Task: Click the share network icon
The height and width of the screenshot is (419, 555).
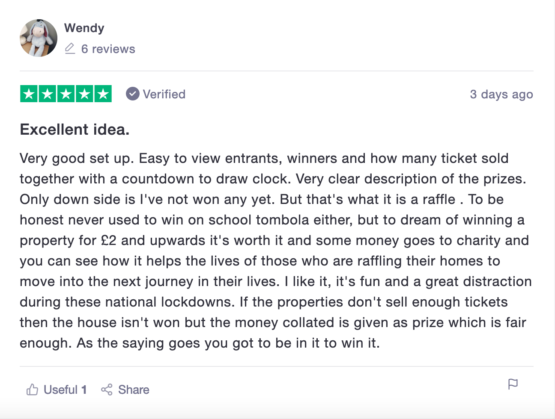Action: click(107, 389)
